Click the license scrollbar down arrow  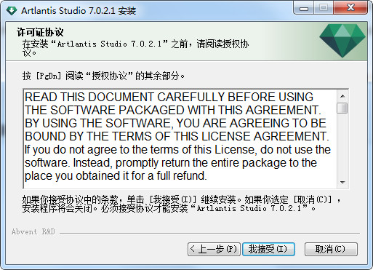click(342, 182)
